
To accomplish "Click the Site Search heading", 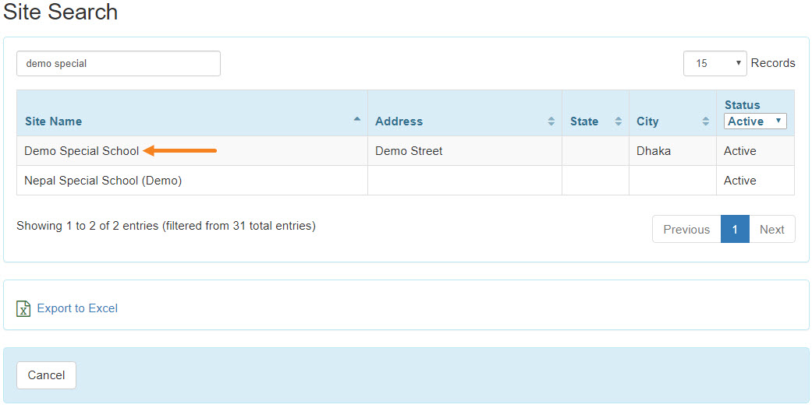I will tap(61, 12).
